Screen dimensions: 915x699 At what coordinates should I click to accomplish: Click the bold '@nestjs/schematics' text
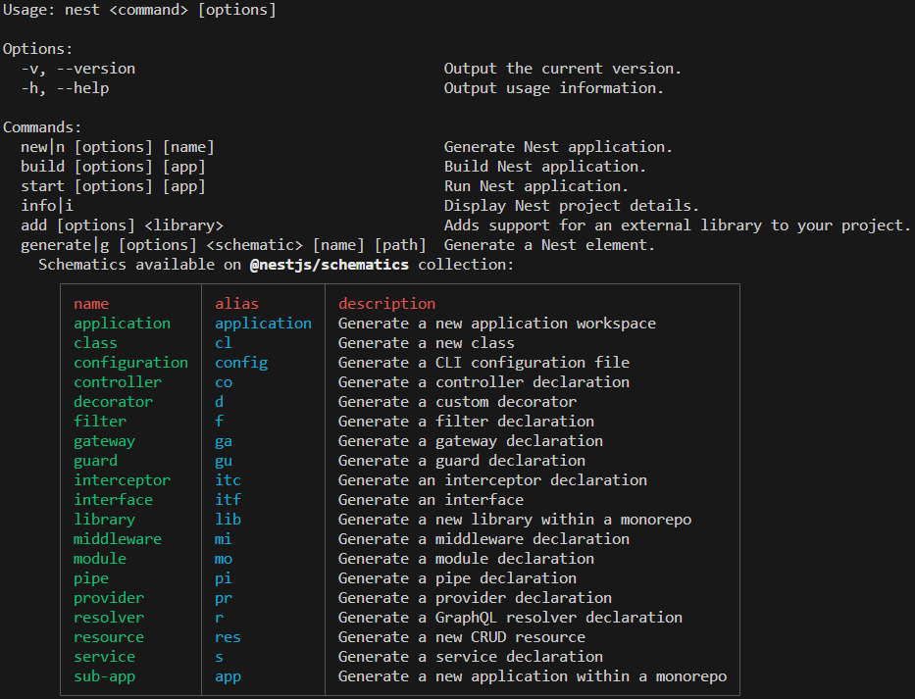click(330, 265)
